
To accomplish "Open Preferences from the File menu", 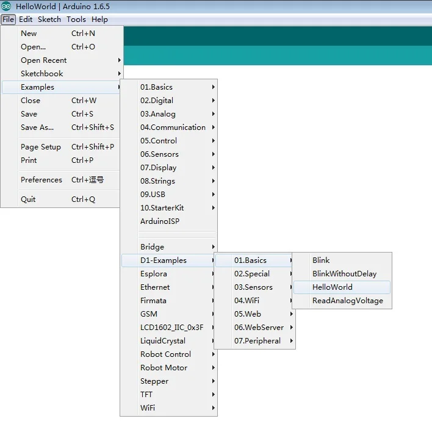I will (61, 179).
